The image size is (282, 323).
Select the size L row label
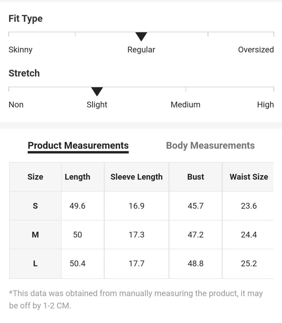[x=35, y=264]
